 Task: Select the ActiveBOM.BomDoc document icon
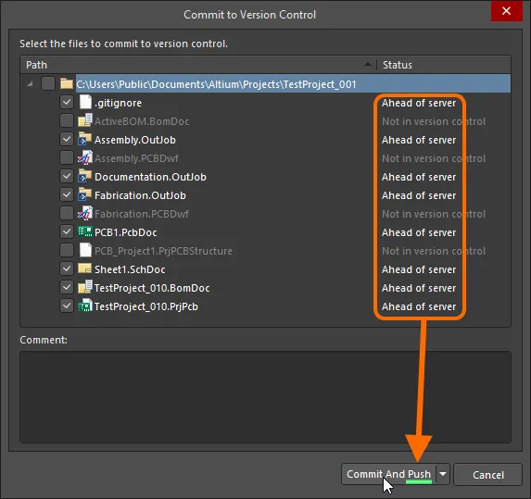(85, 120)
